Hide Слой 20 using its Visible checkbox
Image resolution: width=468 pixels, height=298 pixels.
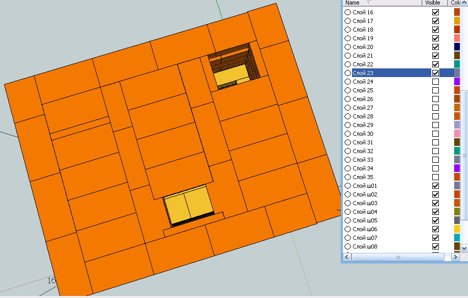click(x=436, y=47)
